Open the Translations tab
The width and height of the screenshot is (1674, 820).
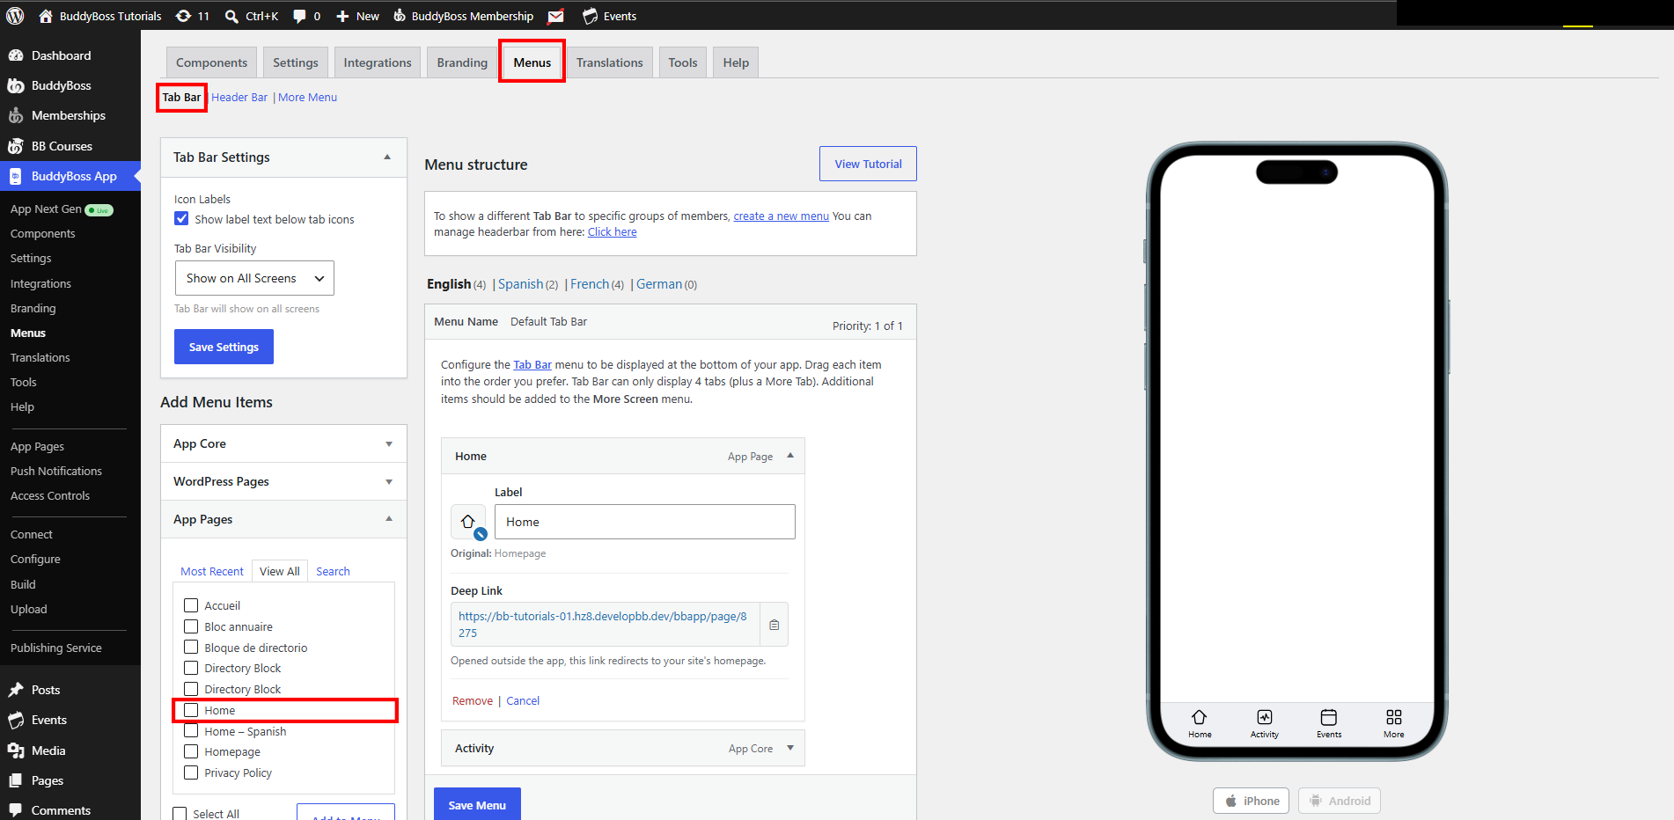tap(610, 62)
